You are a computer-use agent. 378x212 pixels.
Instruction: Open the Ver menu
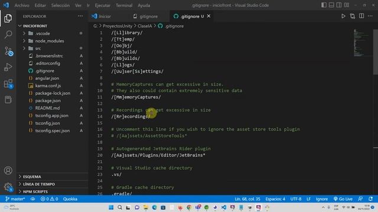[78, 5]
